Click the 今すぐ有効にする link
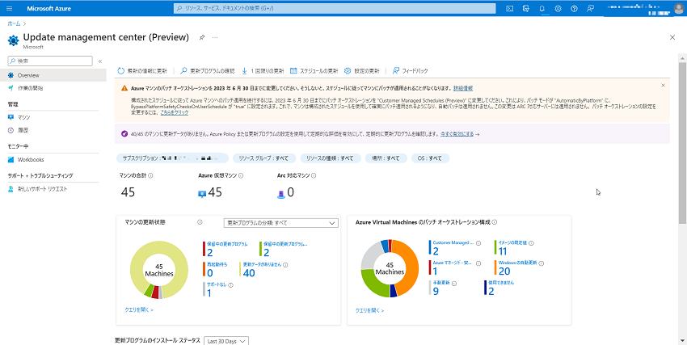687x345 pixels. point(457,134)
